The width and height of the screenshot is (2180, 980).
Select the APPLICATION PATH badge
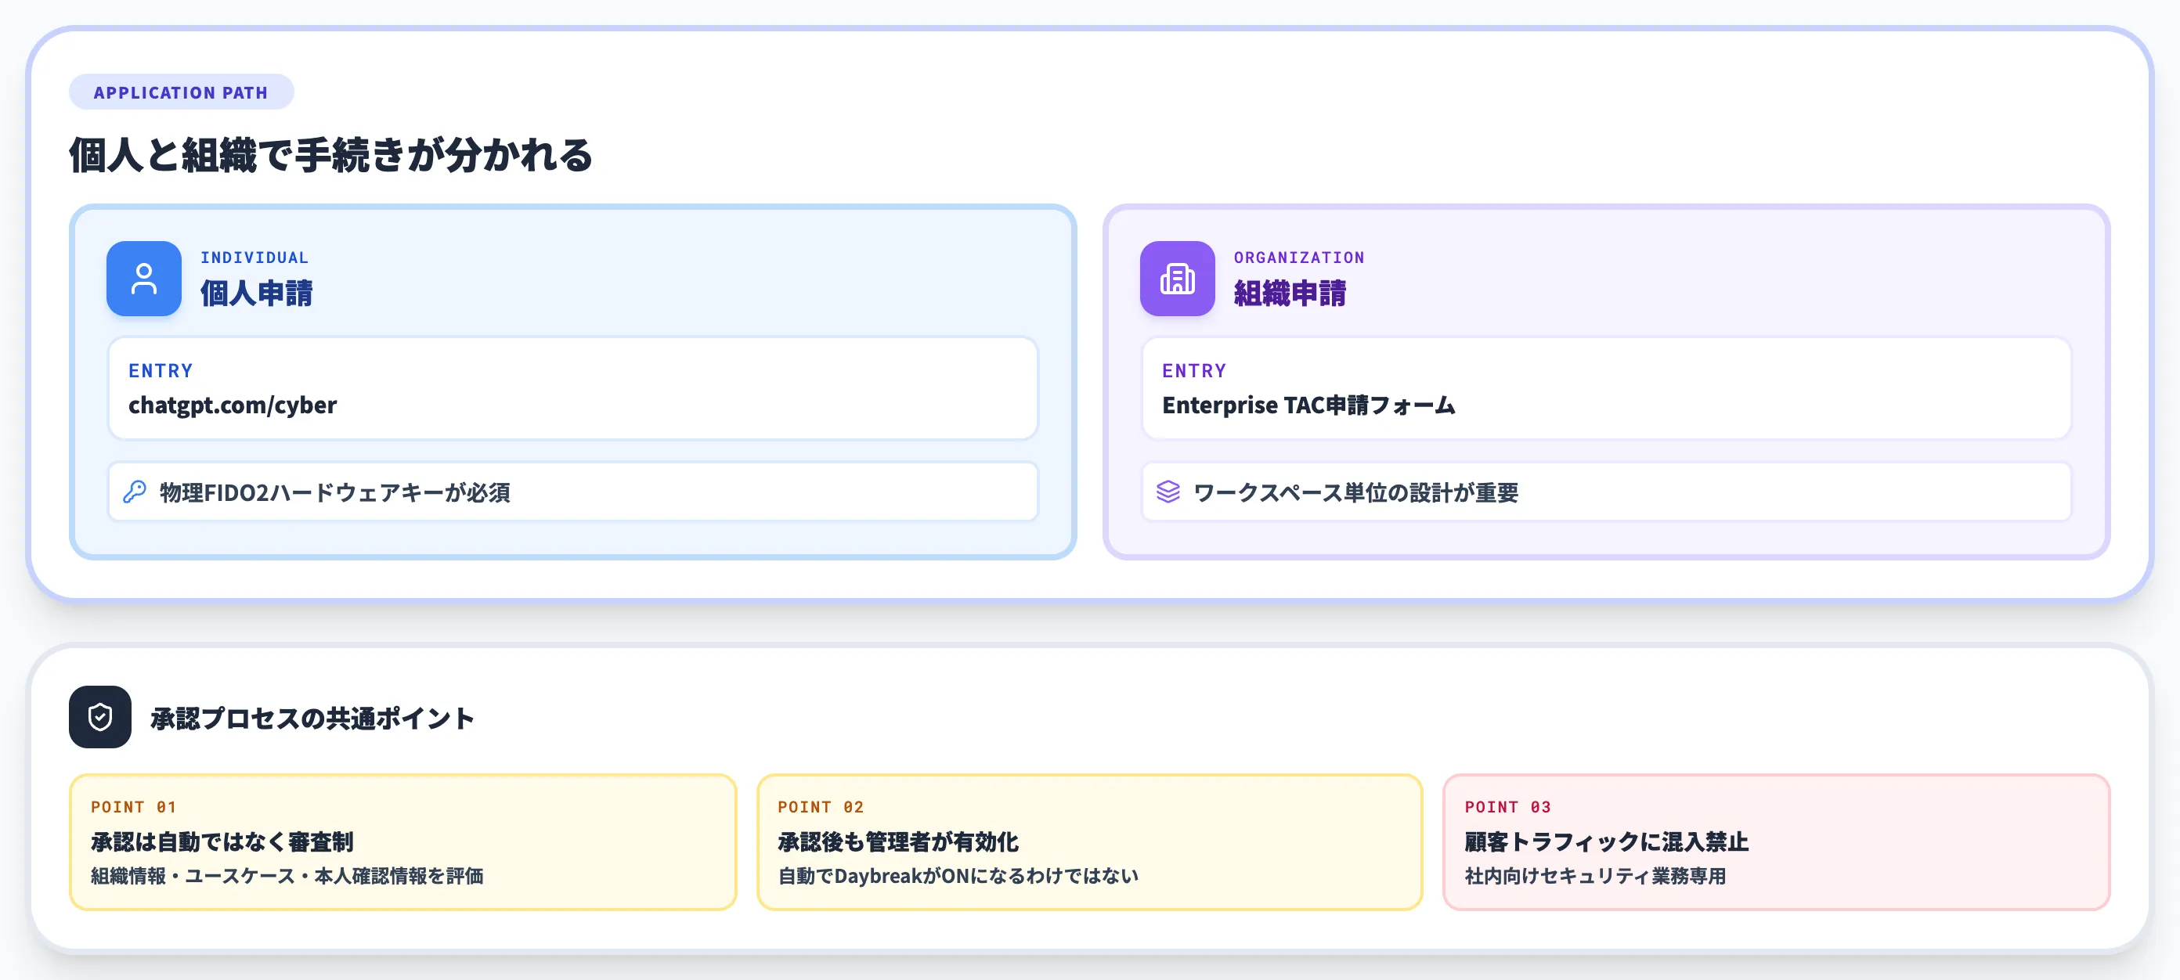point(181,92)
